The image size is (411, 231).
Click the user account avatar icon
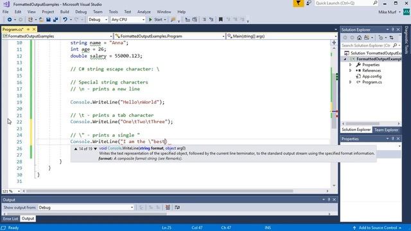(407, 12)
